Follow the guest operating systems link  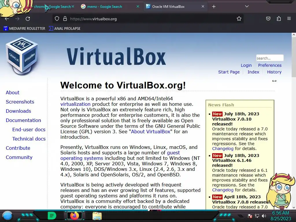point(120,155)
